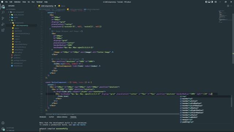Open the Manage gear icon
The height and width of the screenshot is (132, 234).
point(3,129)
